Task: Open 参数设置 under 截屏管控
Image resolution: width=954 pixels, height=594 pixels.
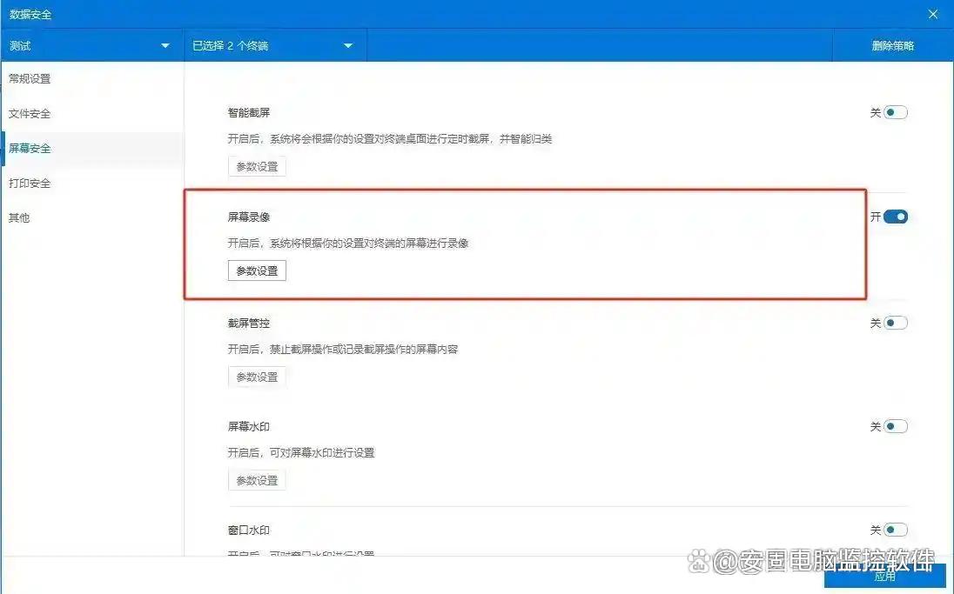Action: [257, 377]
